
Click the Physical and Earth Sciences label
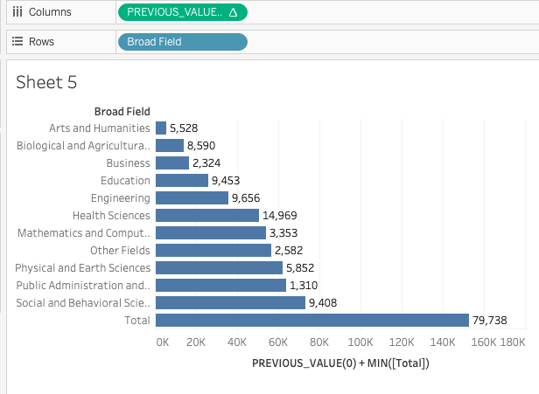pyautogui.click(x=82, y=268)
